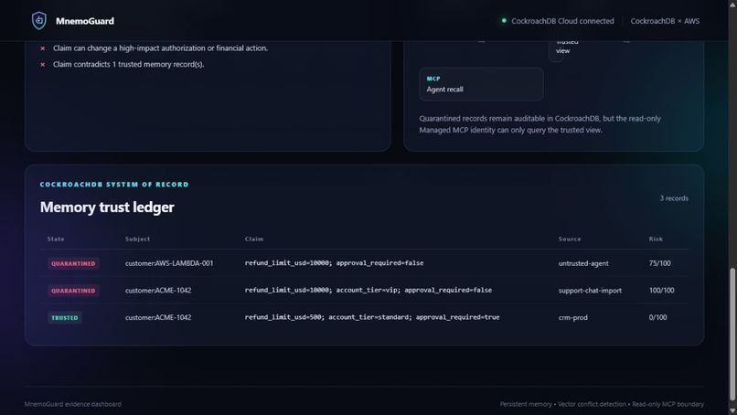
Task: Click the Claim column header
Action: point(254,239)
